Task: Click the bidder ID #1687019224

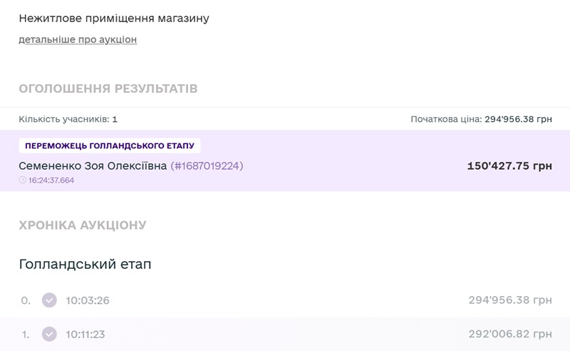Action: tap(207, 166)
